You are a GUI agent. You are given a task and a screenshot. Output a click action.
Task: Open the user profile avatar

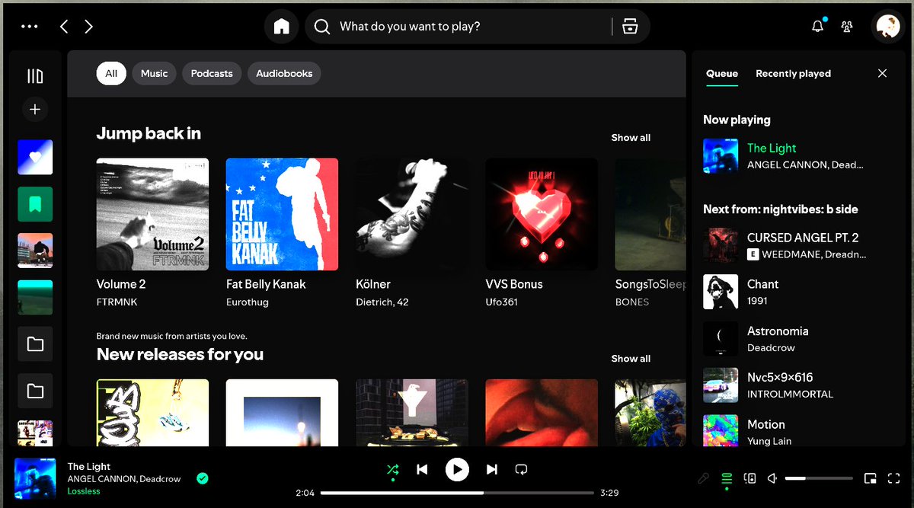(x=887, y=27)
